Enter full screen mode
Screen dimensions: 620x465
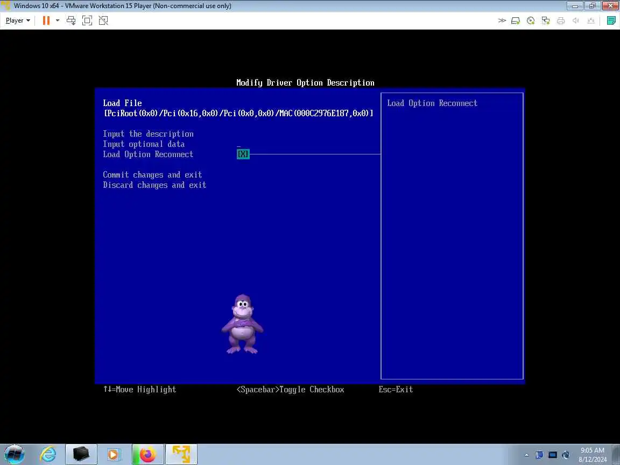87,20
